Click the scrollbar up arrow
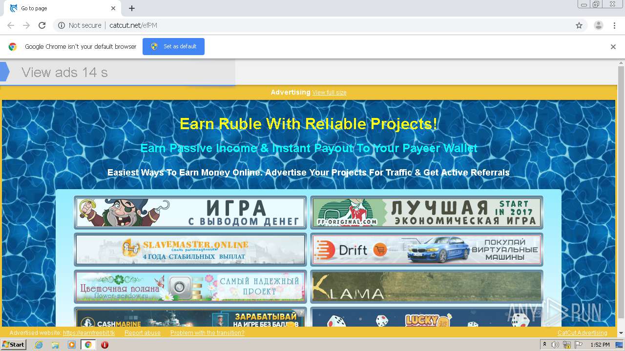 pos(621,63)
